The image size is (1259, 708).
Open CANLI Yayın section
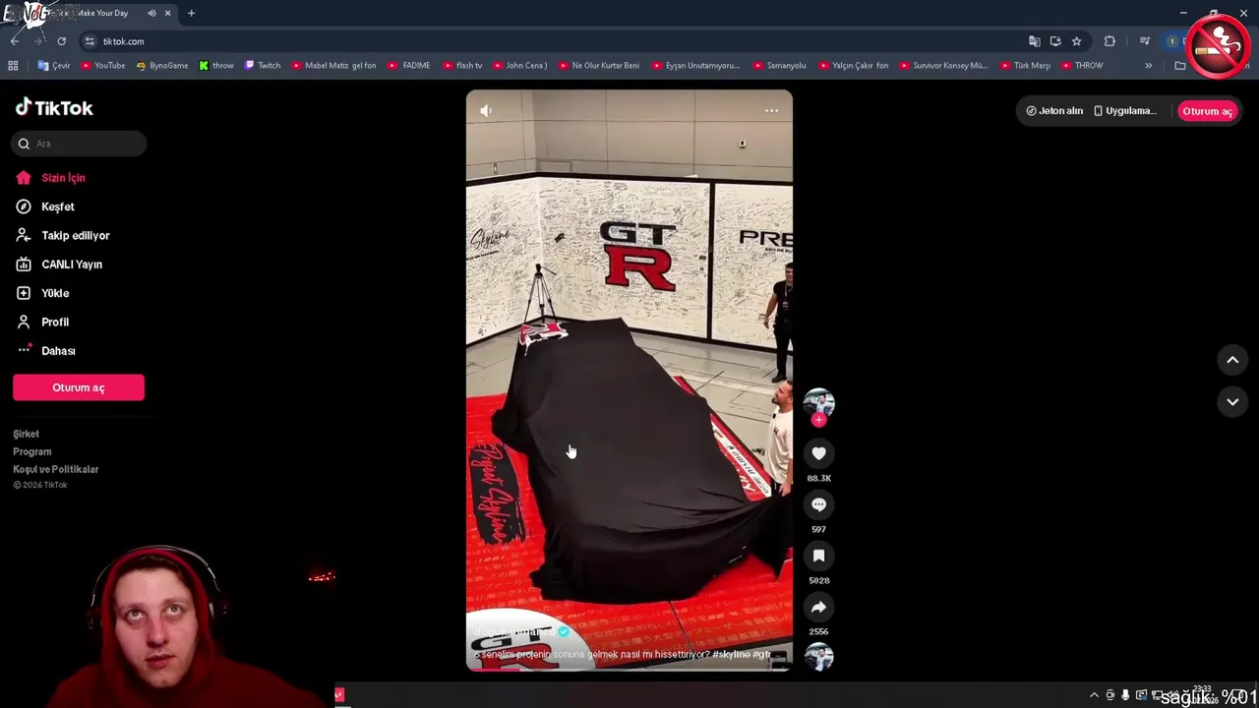pyautogui.click(x=72, y=265)
